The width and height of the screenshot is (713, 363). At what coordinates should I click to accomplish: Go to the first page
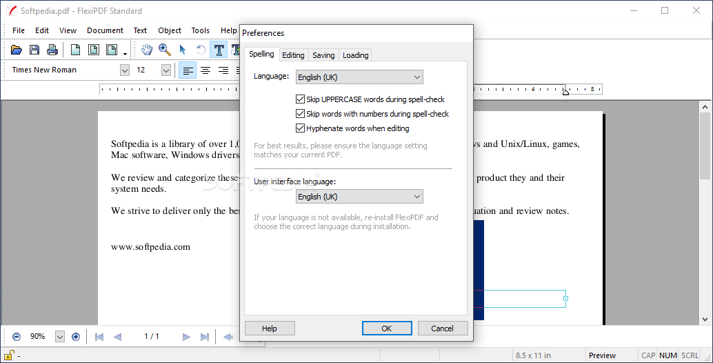click(x=99, y=337)
